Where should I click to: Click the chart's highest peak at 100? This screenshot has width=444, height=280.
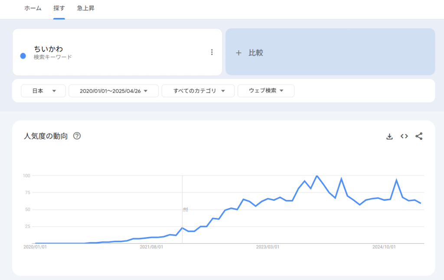click(x=317, y=176)
